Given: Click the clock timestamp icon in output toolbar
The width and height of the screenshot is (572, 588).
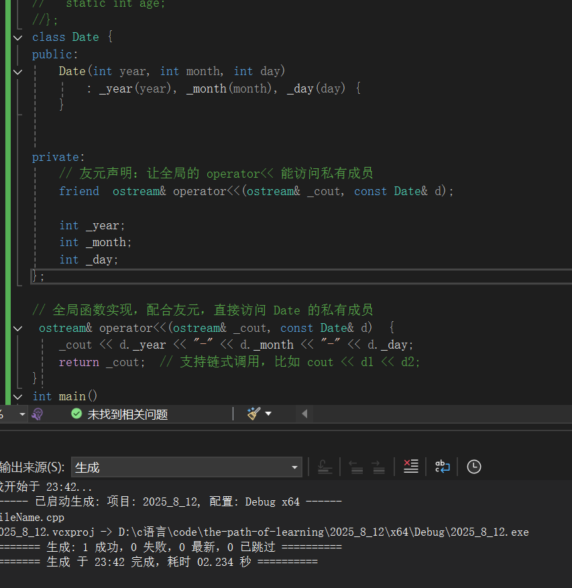Looking at the screenshot, I should (473, 467).
